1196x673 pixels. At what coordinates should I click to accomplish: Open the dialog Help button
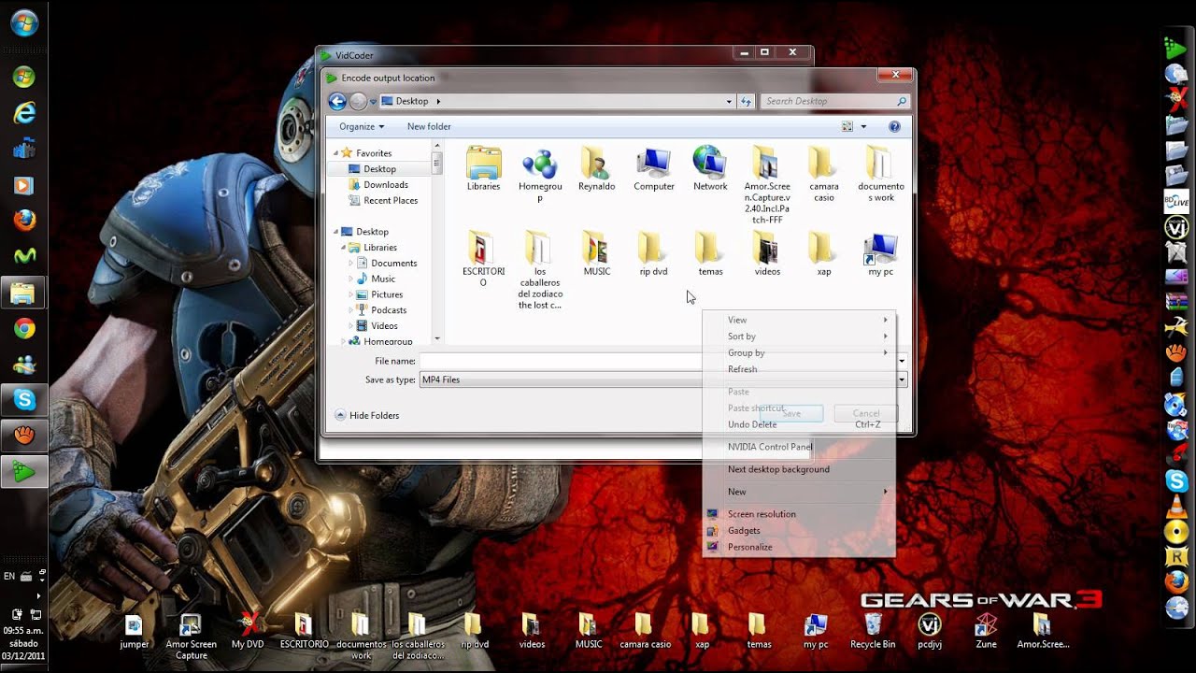[x=894, y=126]
